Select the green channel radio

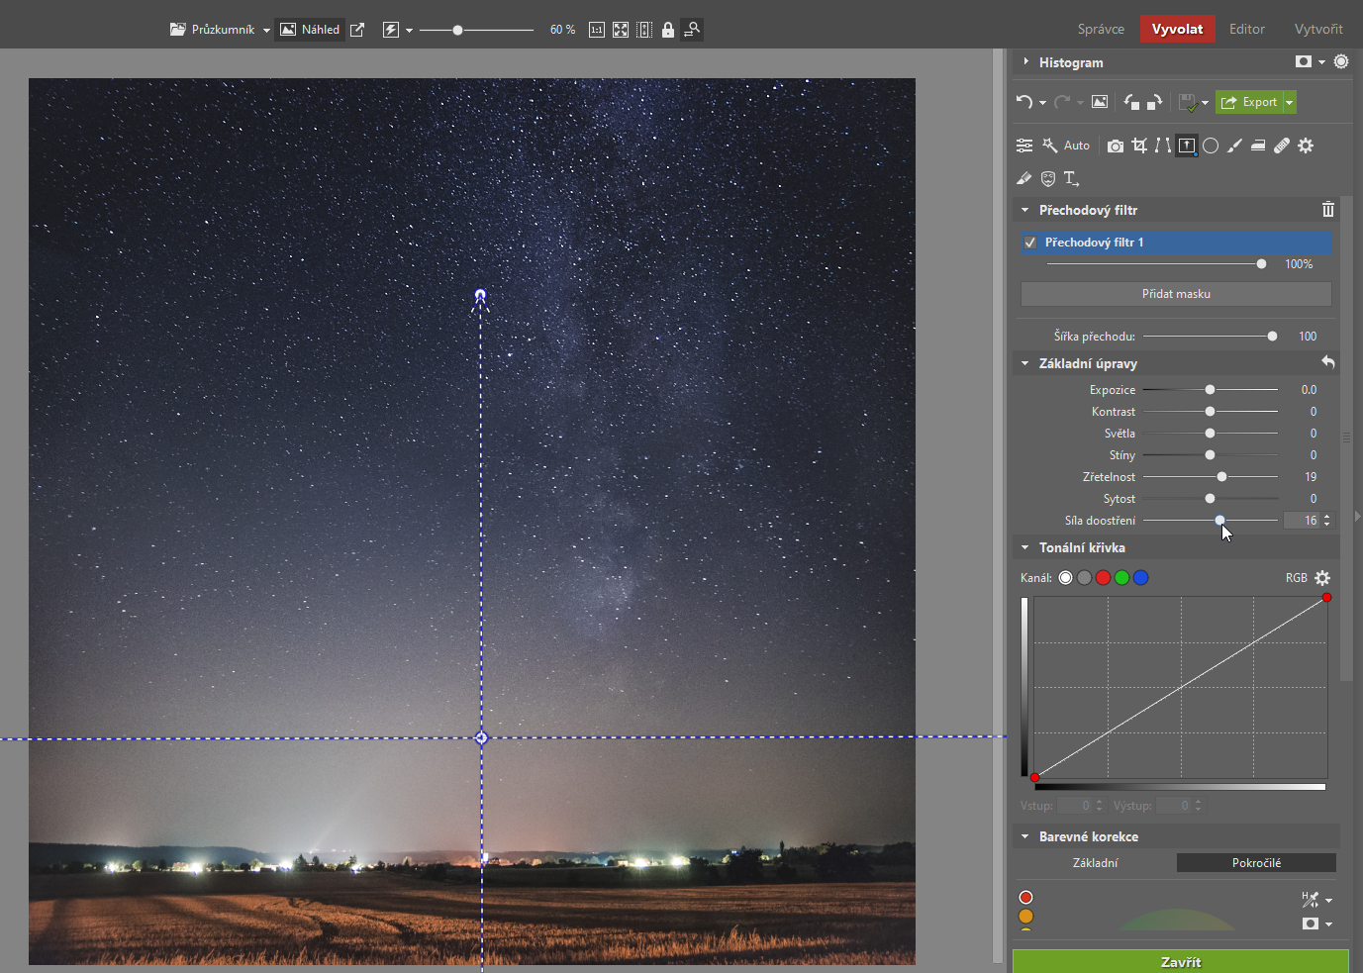1121,578
